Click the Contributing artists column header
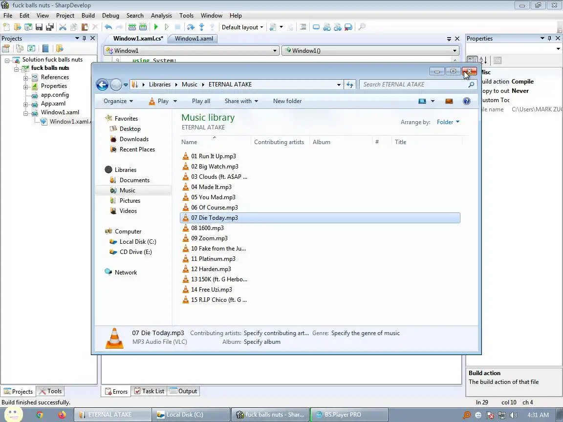This screenshot has height=422, width=563. tap(279, 142)
